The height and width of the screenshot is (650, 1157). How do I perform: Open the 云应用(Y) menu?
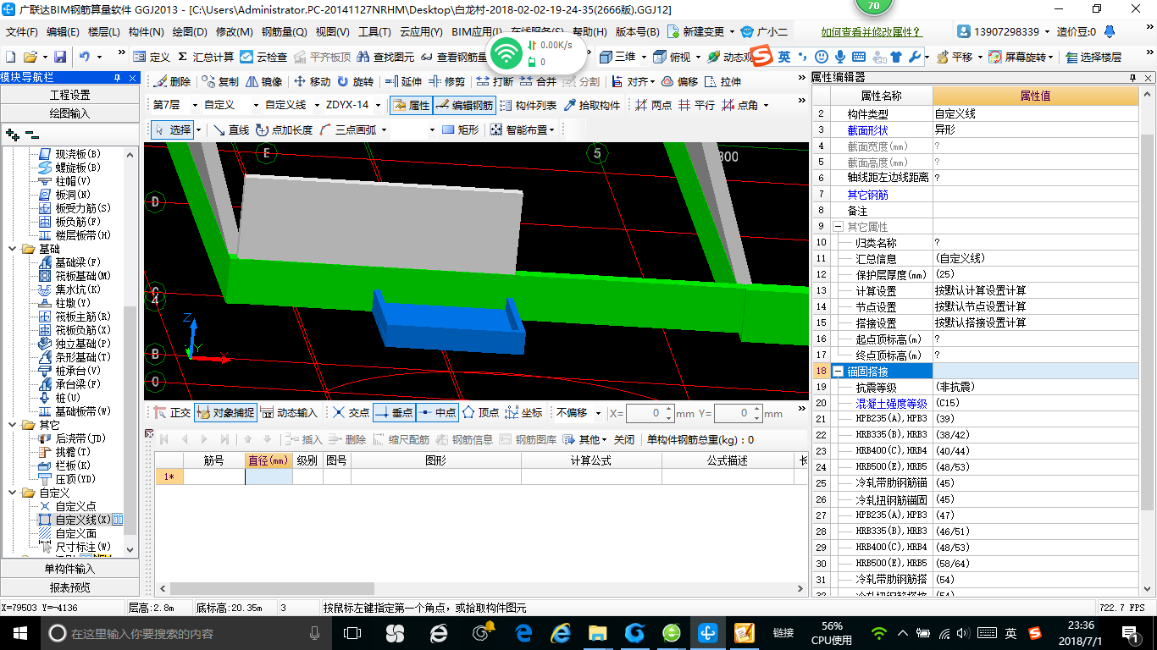coord(421,32)
